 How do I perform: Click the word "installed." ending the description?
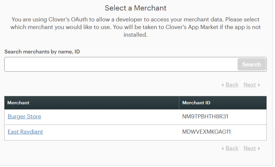[x=135, y=35]
